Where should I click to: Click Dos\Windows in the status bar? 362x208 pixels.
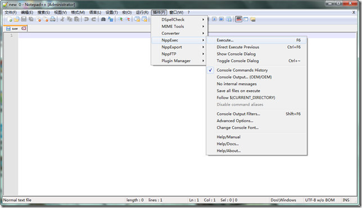click(x=283, y=200)
